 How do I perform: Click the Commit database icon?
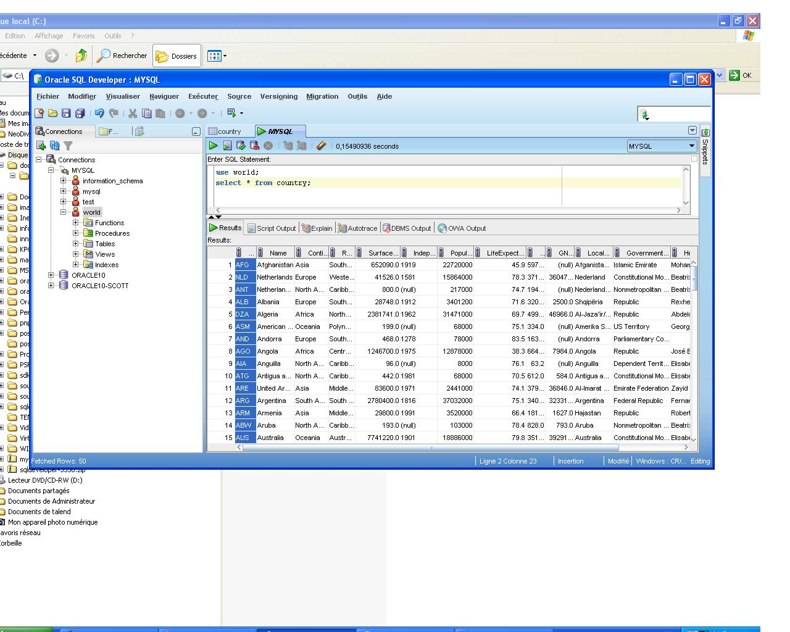click(x=241, y=146)
